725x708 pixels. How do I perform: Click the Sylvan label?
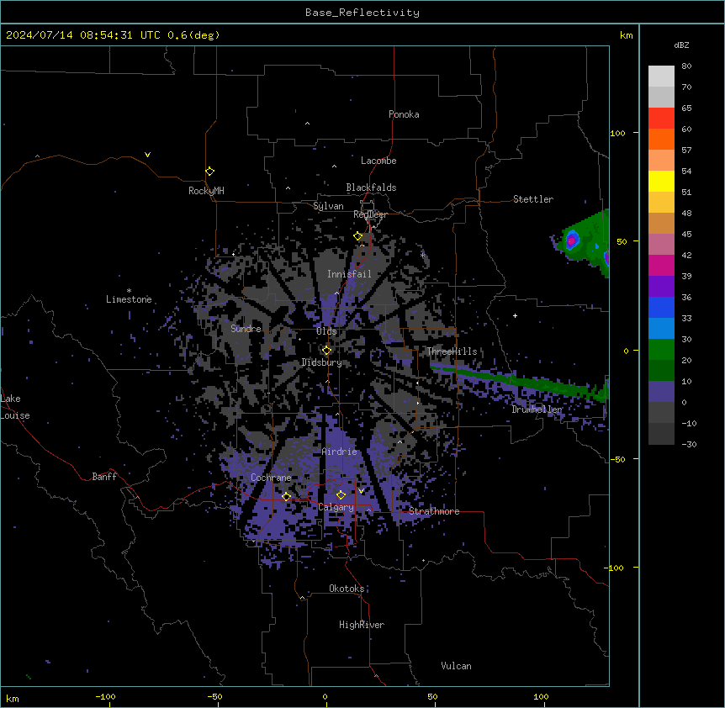[x=328, y=206]
